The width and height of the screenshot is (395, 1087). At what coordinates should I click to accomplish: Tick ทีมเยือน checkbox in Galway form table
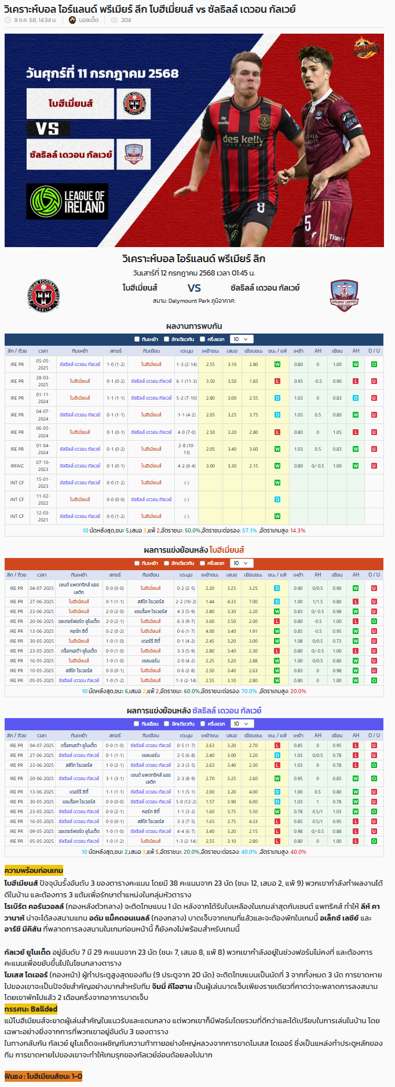click(137, 724)
